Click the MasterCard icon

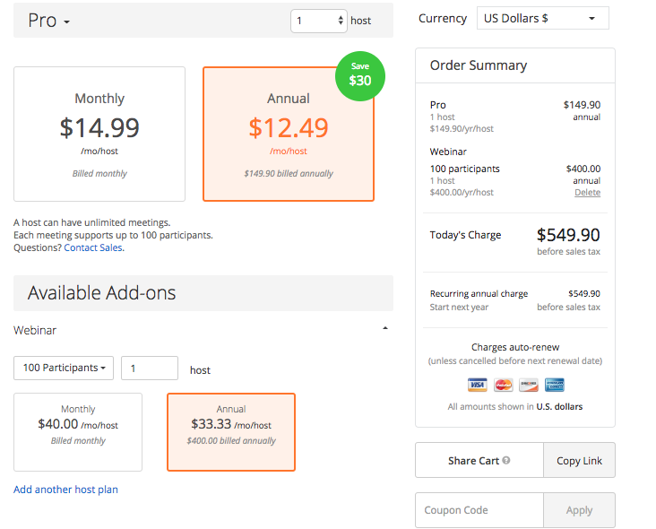point(504,385)
